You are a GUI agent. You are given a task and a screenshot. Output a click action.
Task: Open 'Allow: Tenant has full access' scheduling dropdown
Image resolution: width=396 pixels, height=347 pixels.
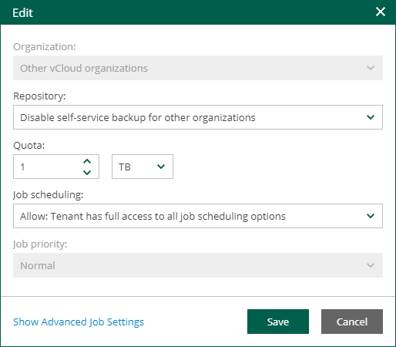pos(198,216)
